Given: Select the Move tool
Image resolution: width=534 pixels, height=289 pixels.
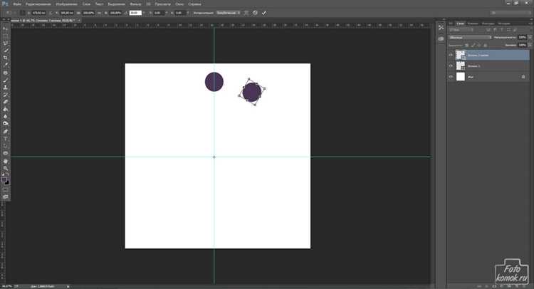Looking at the screenshot, I should point(5,28).
